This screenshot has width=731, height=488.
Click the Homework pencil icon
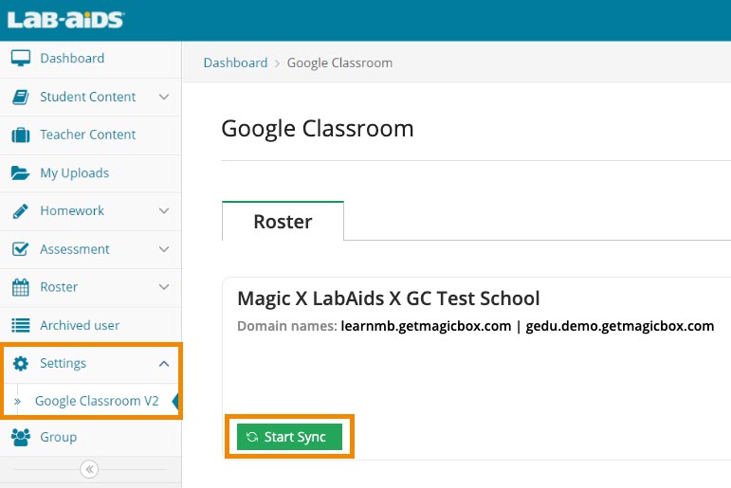[20, 211]
